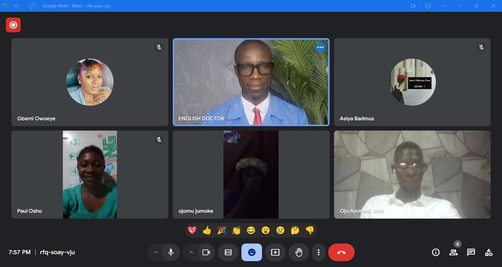Click the clapping hands emoji

point(236,230)
